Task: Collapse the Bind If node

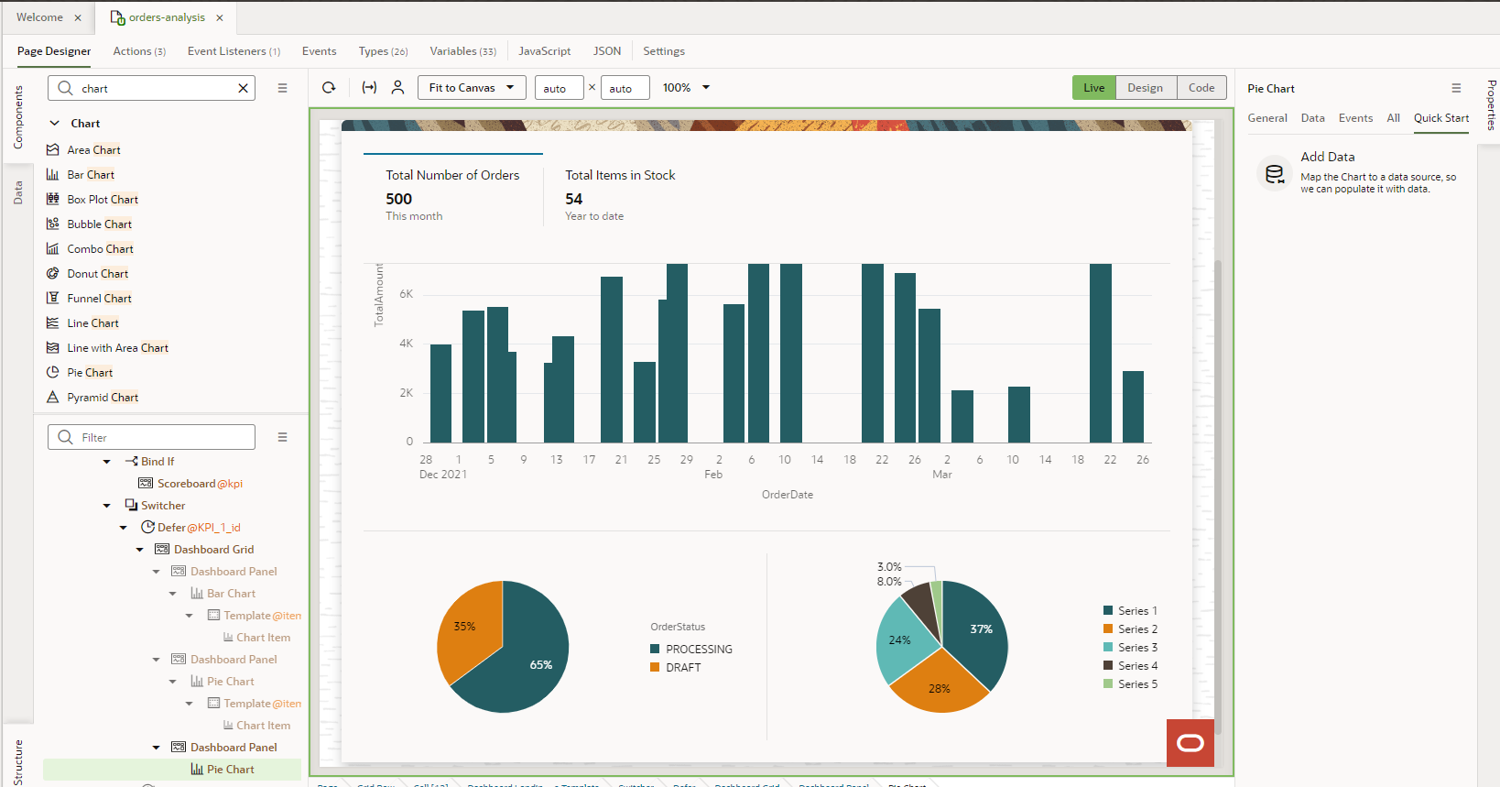Action: (107, 462)
